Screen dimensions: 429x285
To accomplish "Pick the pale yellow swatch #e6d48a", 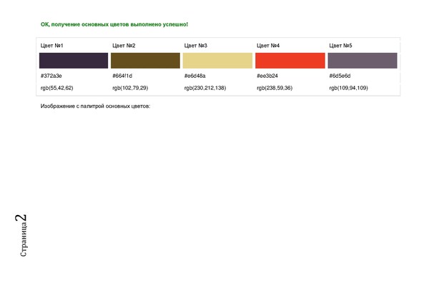I will tap(218, 61).
